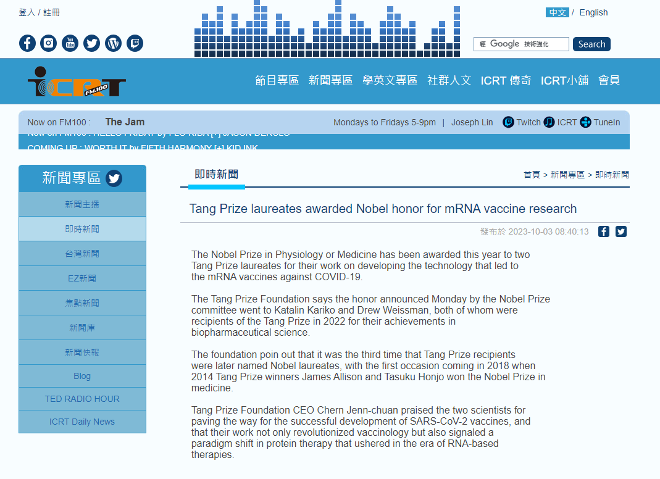Select 焦點新聞 in sidebar
Screen dimensions: 660x479
tap(83, 303)
